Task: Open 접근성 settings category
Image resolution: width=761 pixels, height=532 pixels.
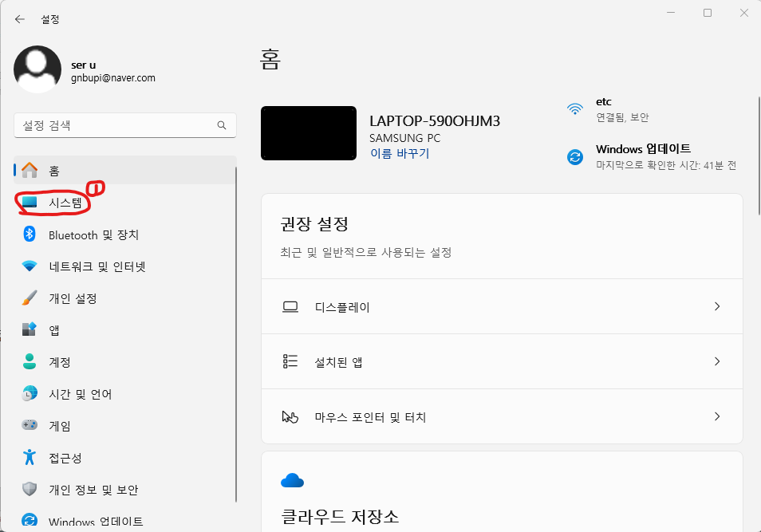Action: [124, 458]
